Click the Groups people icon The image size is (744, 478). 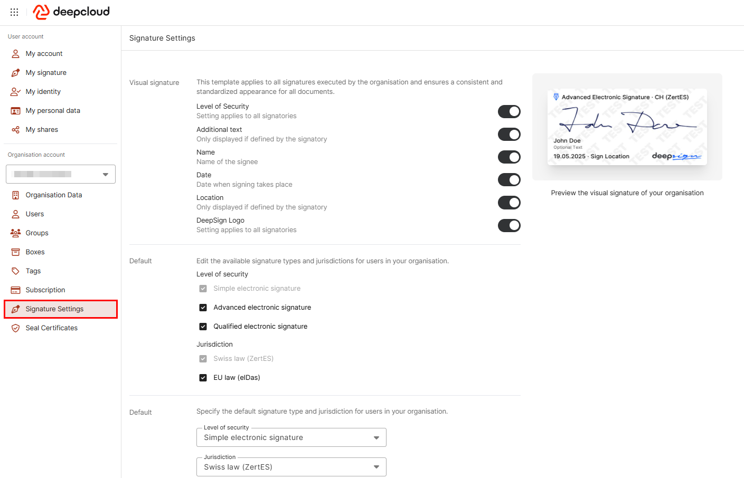click(x=16, y=233)
